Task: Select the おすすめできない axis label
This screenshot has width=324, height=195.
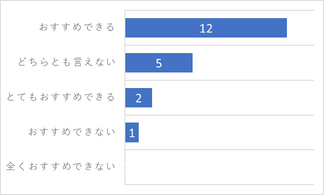Action: (x=72, y=132)
